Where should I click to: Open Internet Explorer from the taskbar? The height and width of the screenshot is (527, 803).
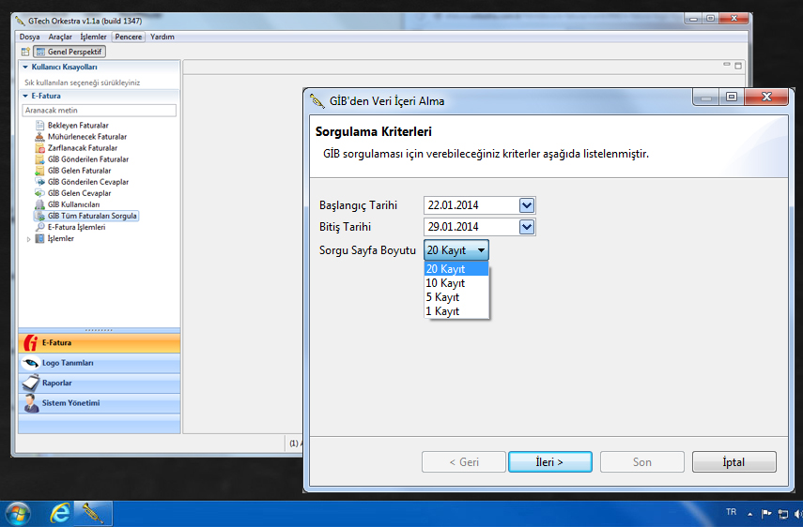point(60,513)
